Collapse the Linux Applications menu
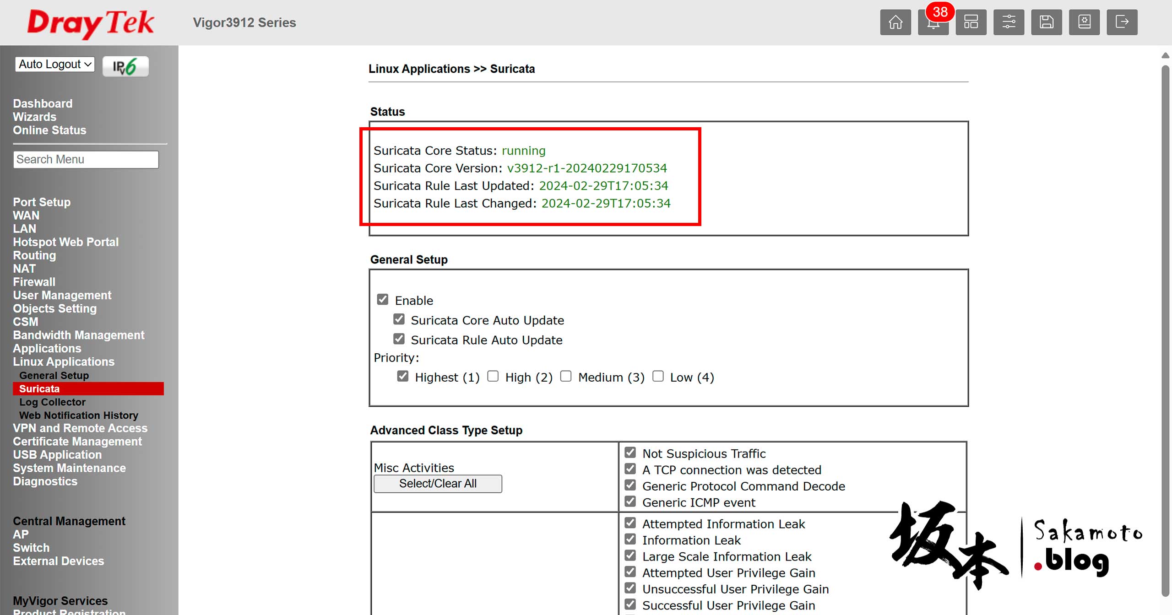Screen dimensions: 1172x615 (x=64, y=361)
